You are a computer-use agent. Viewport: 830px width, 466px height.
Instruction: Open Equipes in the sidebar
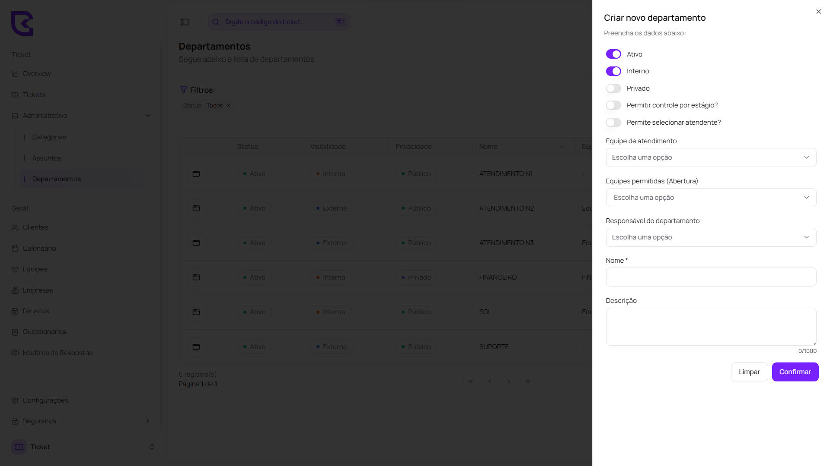pyautogui.click(x=35, y=269)
